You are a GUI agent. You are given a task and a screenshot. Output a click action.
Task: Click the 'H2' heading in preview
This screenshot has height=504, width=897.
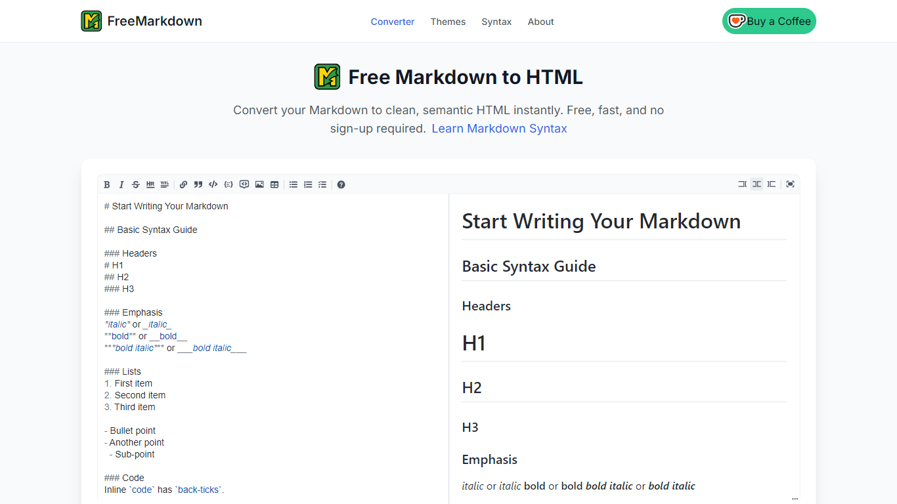point(472,388)
